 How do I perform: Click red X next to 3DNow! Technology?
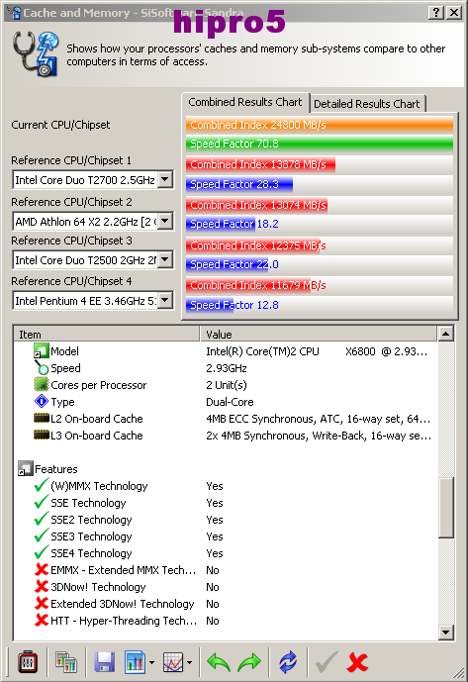coord(42,586)
